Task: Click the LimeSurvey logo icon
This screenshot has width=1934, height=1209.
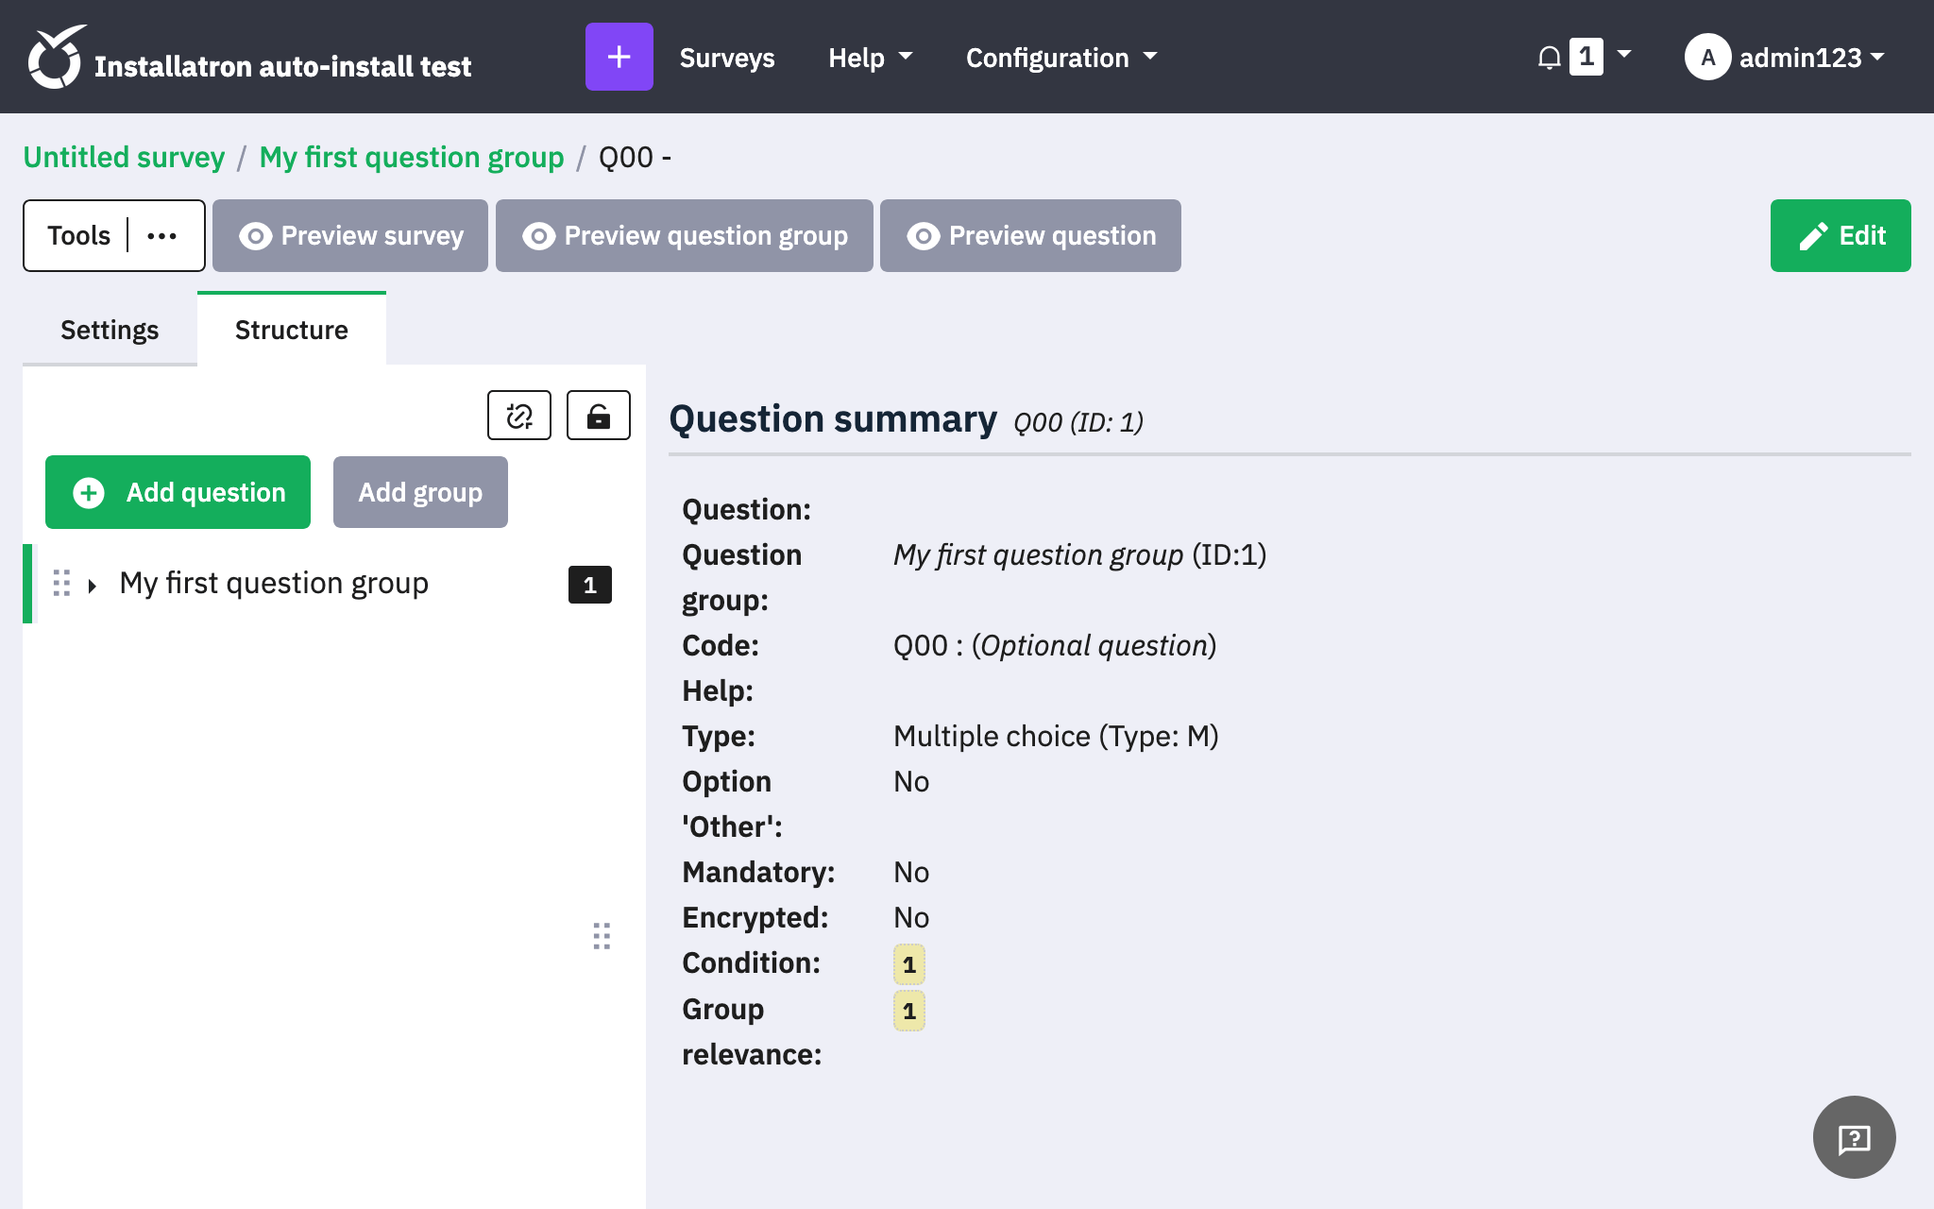Action: (55, 57)
